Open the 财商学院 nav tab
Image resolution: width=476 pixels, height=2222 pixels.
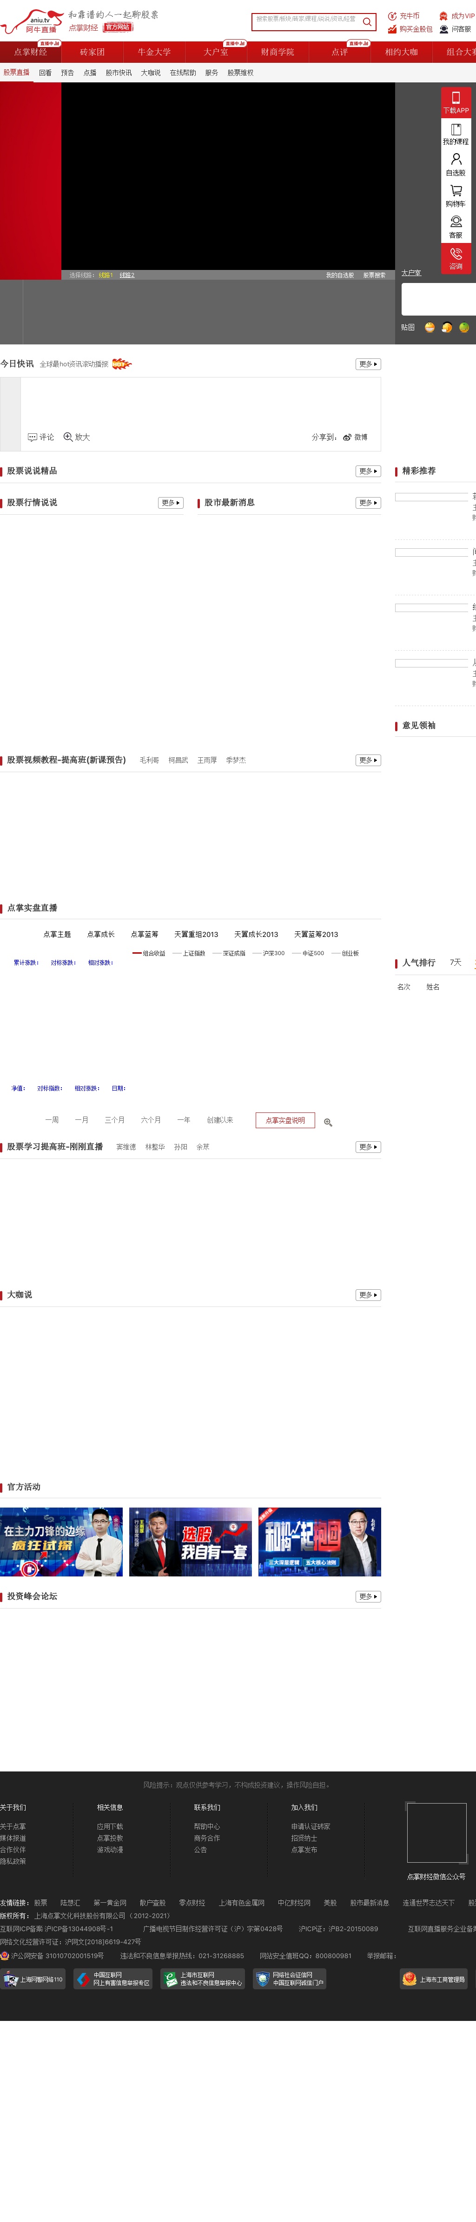(278, 53)
